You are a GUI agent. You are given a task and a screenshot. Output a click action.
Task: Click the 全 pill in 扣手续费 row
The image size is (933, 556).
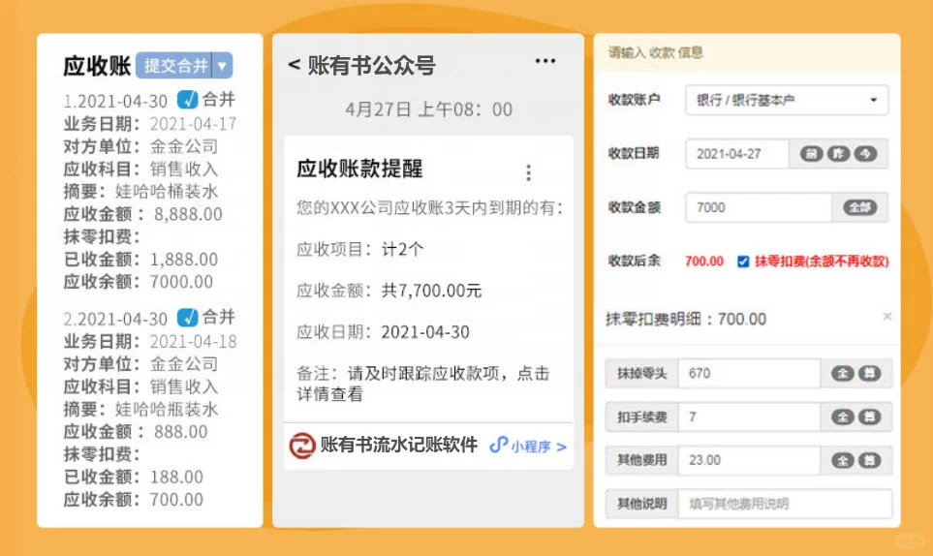(x=843, y=417)
